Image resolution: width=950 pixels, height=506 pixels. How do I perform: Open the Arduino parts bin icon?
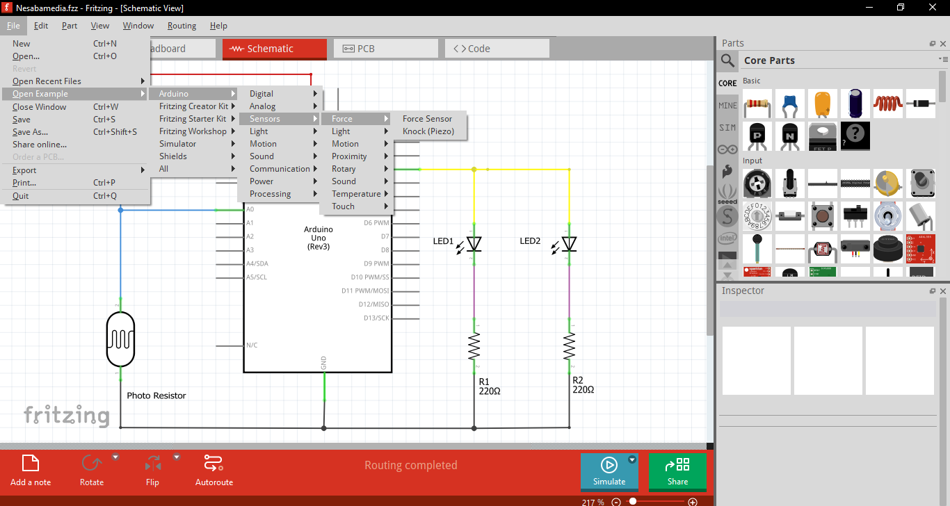click(x=727, y=149)
